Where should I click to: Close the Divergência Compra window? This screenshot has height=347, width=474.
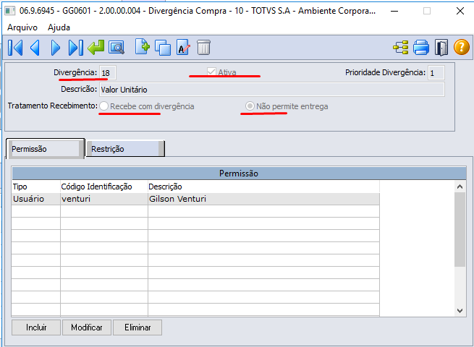click(x=460, y=11)
